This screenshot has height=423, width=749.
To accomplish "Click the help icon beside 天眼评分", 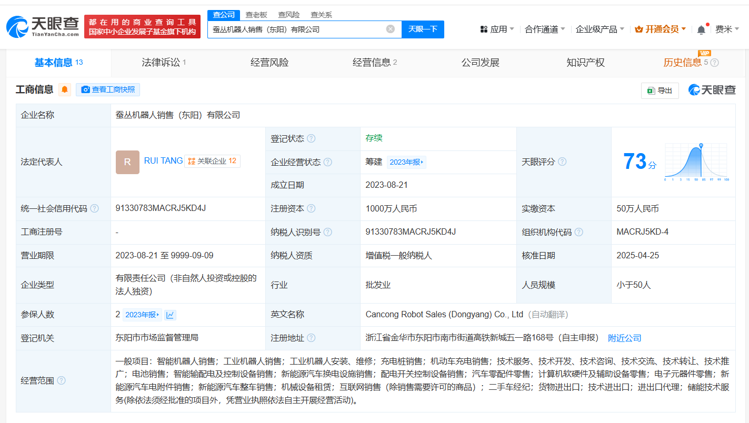I will pos(562,162).
